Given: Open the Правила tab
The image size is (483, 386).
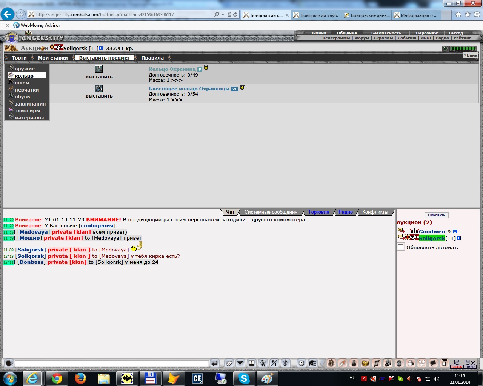Looking at the screenshot, I should 152,58.
